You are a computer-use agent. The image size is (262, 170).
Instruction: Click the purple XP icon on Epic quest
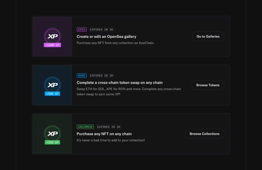click(x=52, y=36)
